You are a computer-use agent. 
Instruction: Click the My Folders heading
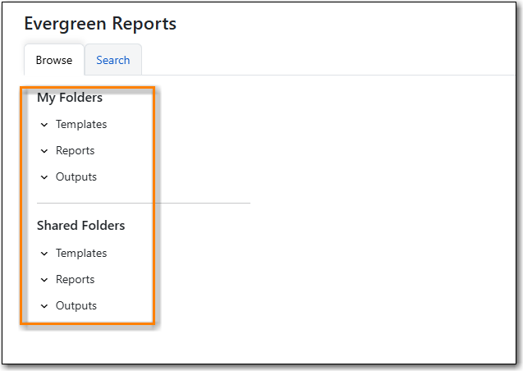coord(70,98)
